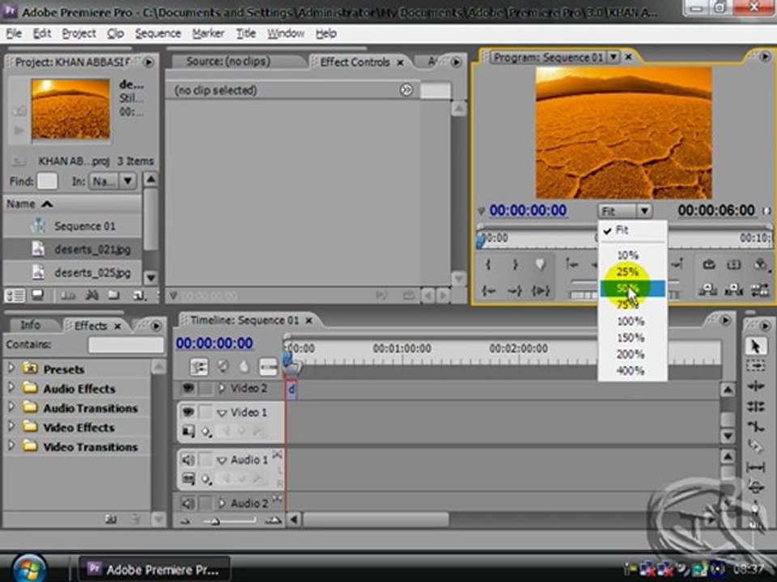Click the Find input field in Project

click(47, 181)
